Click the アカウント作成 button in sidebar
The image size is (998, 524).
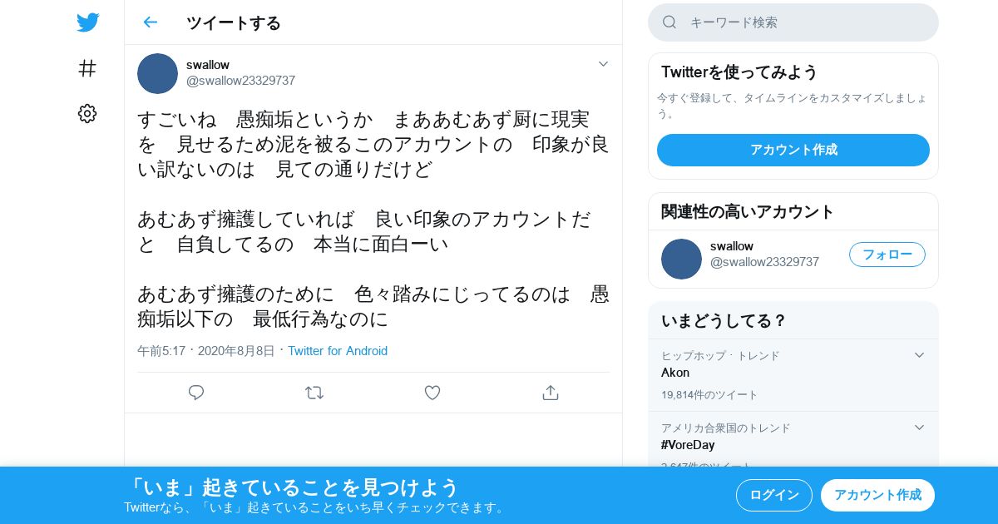tap(793, 150)
